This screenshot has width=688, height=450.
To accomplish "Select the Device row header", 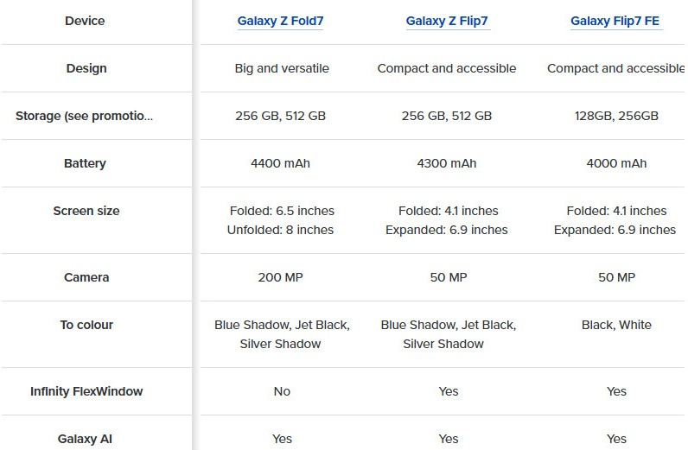I will [x=84, y=22].
